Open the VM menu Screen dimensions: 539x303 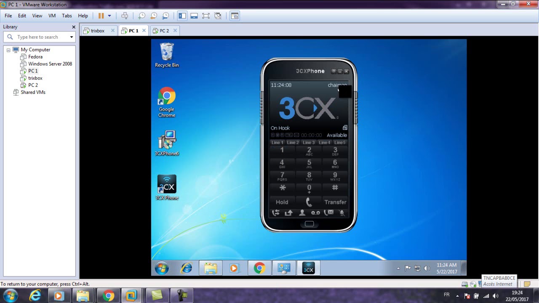click(x=52, y=16)
